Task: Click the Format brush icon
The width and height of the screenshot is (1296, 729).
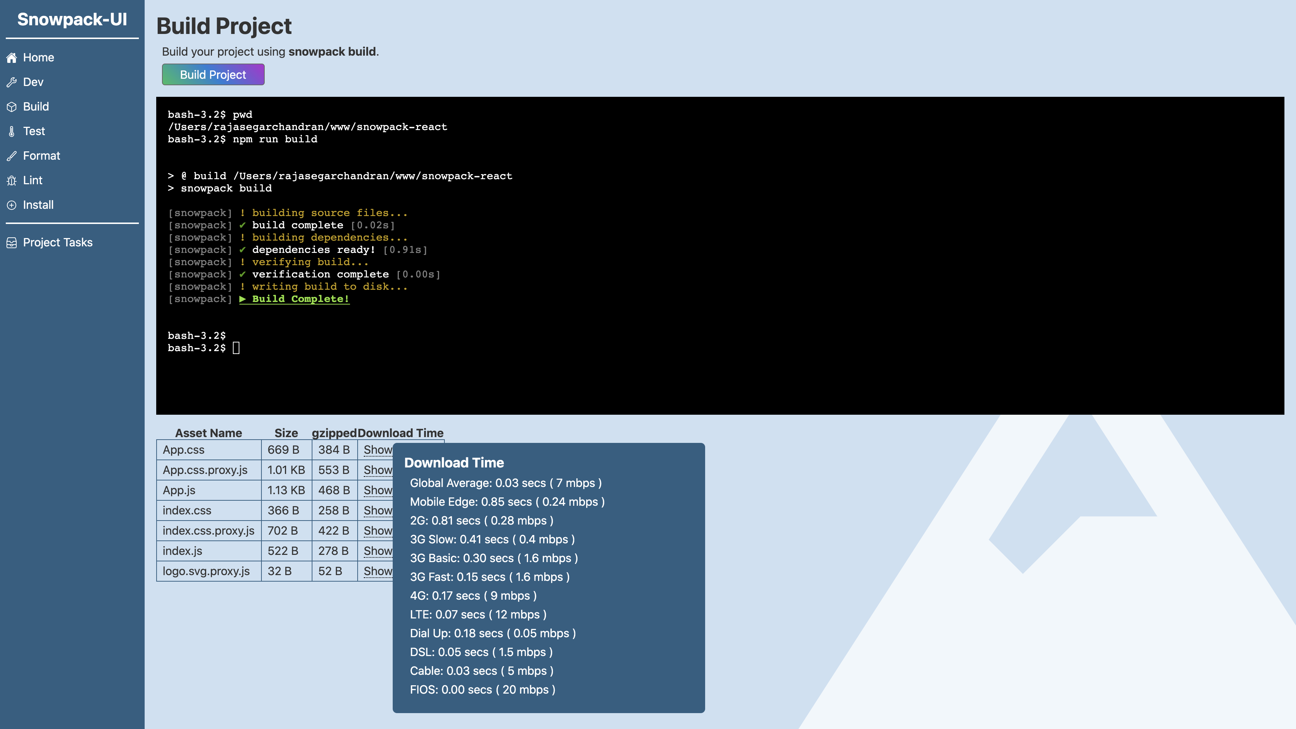Action: click(x=12, y=156)
